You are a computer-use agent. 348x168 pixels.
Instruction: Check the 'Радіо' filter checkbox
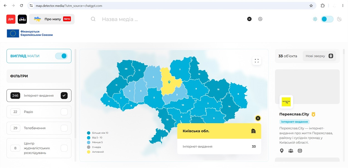(x=64, y=112)
